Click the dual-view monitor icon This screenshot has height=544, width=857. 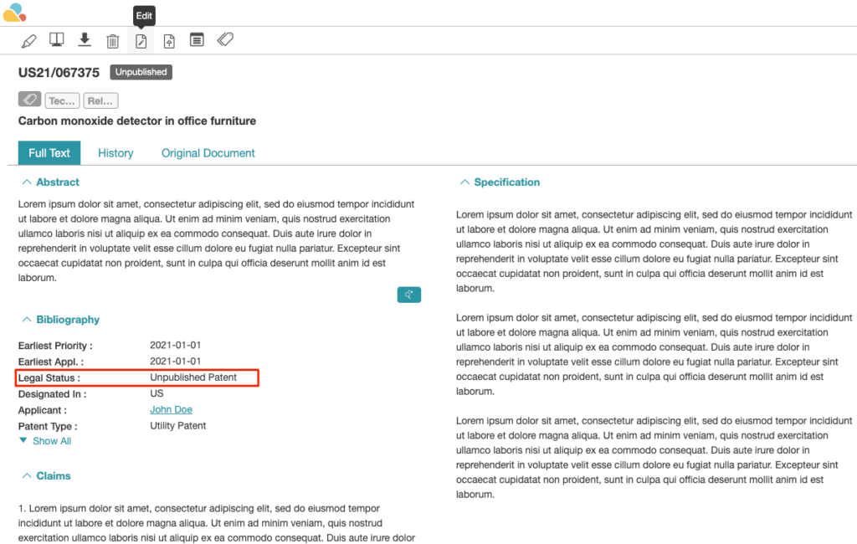57,40
